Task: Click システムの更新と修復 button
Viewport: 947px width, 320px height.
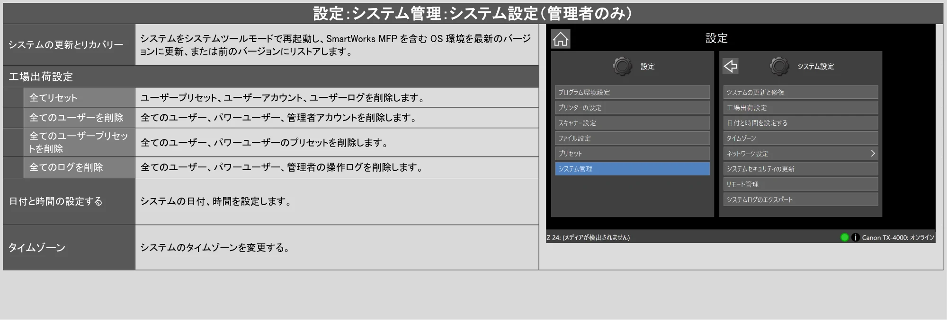Action: click(800, 92)
